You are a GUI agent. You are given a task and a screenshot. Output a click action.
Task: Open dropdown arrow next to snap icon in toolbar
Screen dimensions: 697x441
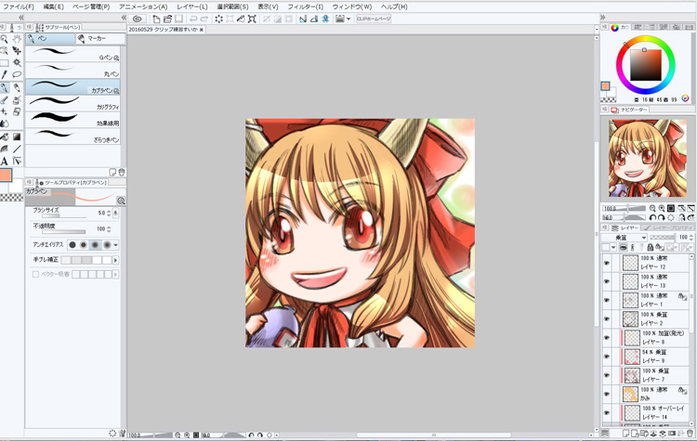[348, 19]
